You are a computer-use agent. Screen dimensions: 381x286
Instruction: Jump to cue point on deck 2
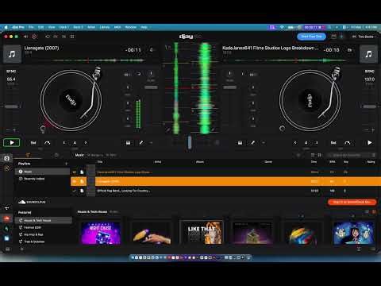[348, 143]
